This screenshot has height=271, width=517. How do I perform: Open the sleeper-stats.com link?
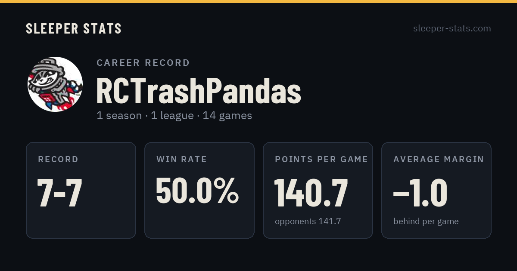click(452, 28)
